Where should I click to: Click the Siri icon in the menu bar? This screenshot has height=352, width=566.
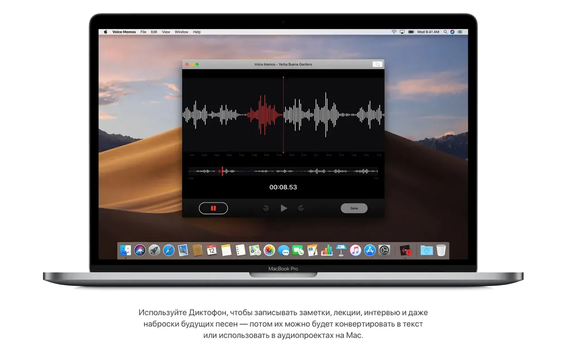click(x=453, y=32)
